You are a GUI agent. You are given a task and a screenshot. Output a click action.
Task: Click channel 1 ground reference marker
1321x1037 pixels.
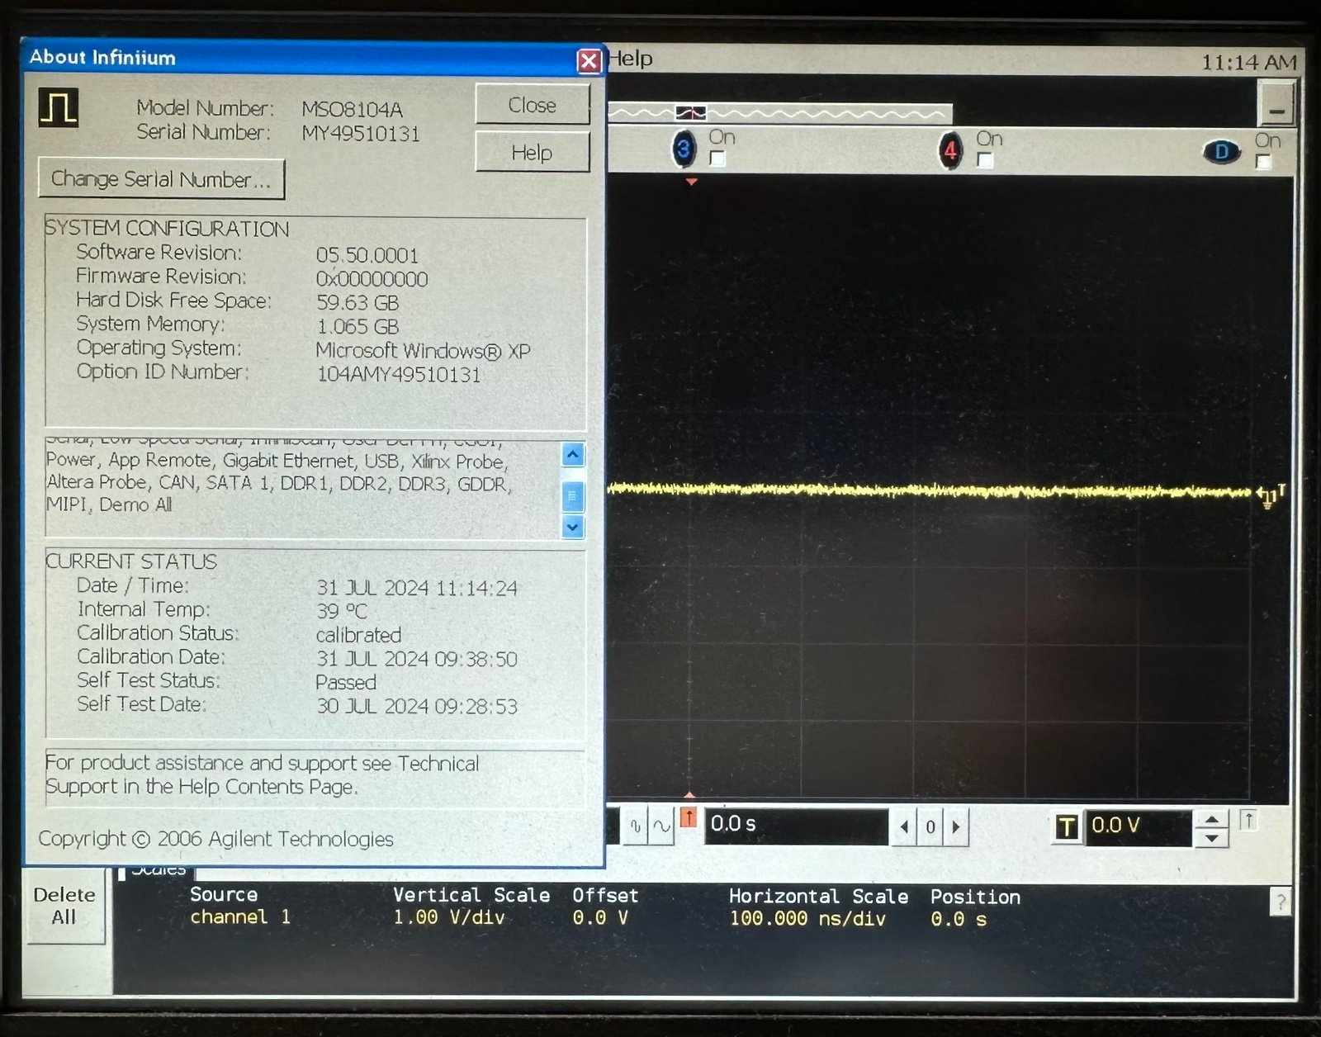pos(1269,496)
